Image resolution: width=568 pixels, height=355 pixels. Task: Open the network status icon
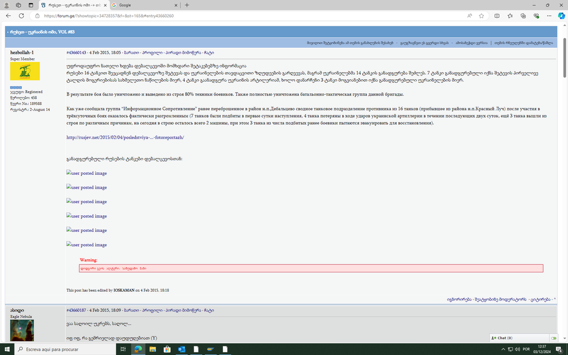(510, 349)
